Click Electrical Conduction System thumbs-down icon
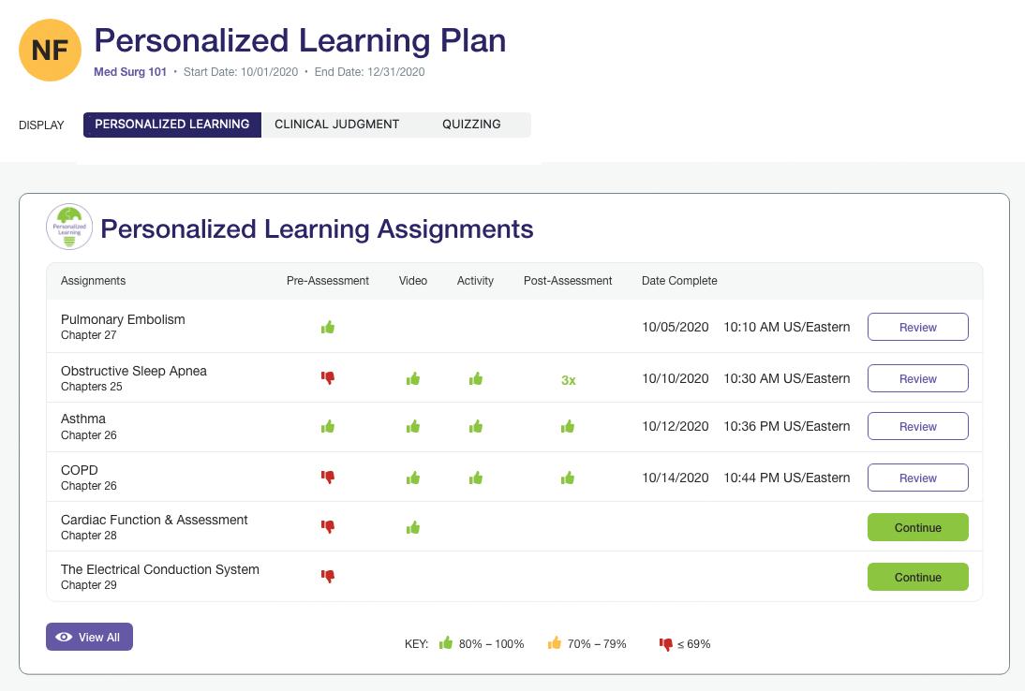The height and width of the screenshot is (691, 1025). coord(328,577)
